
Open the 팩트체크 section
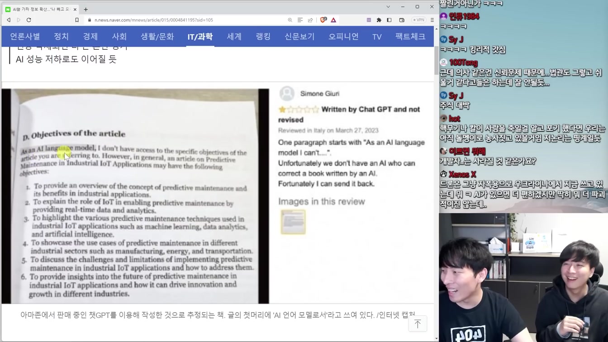(x=410, y=37)
